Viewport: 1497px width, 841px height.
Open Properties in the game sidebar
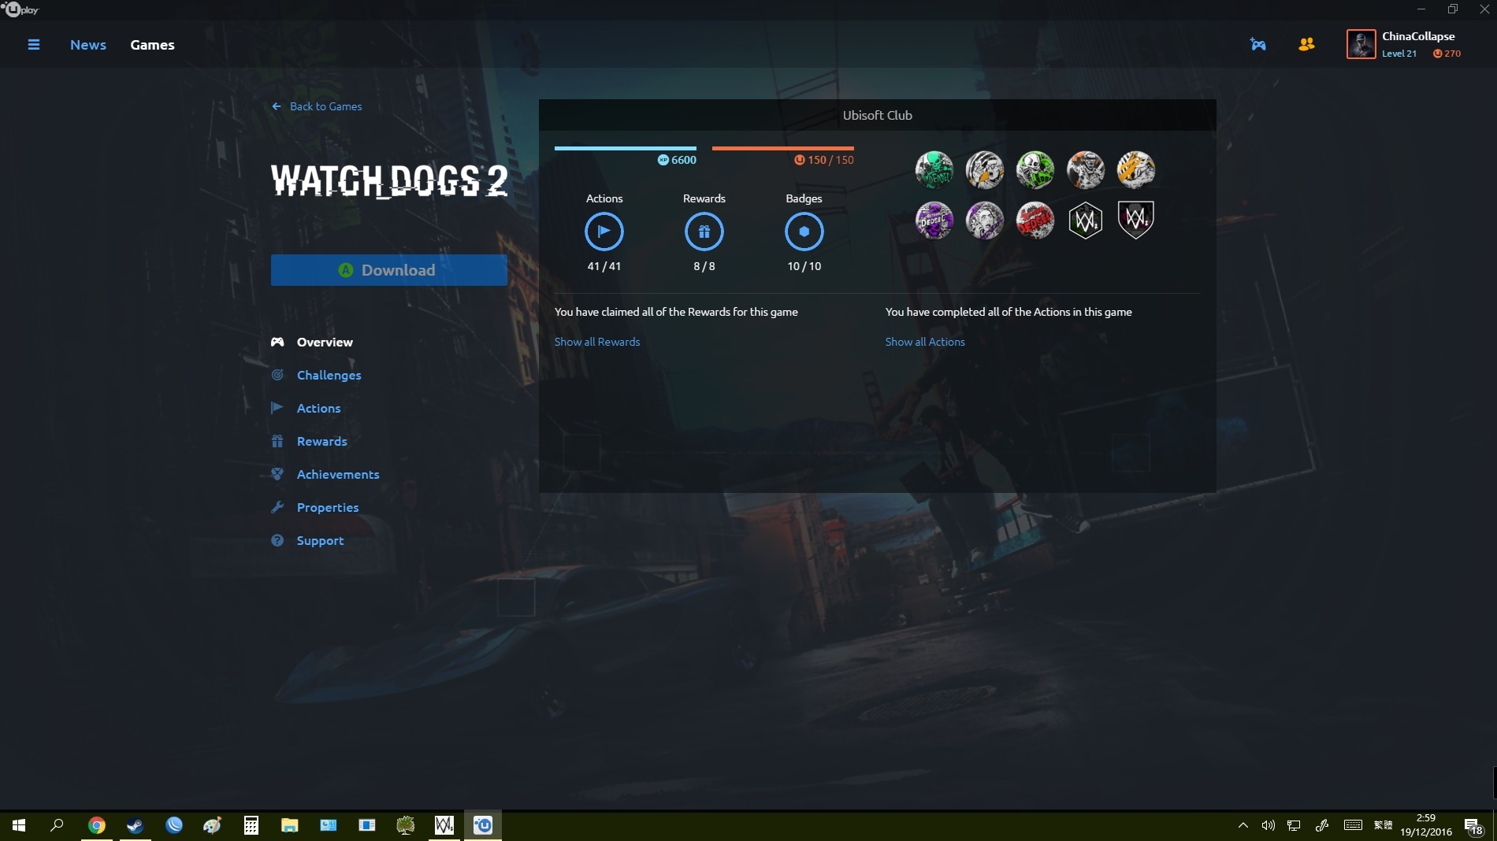(315, 507)
